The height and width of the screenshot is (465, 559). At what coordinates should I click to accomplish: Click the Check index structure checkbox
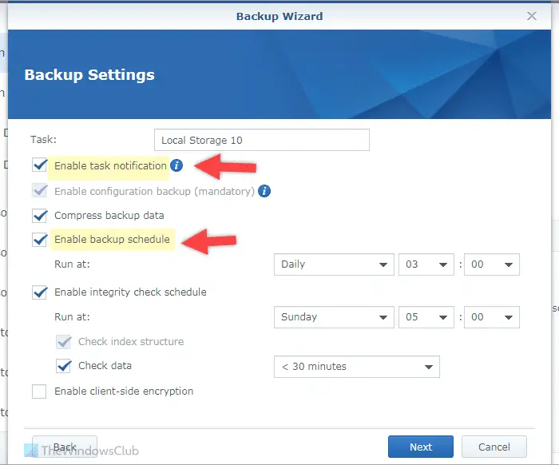(x=63, y=342)
